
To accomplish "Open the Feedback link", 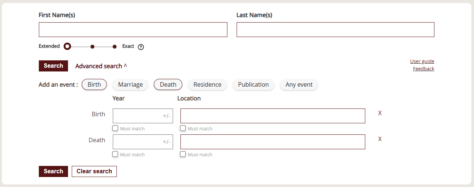I will point(423,69).
